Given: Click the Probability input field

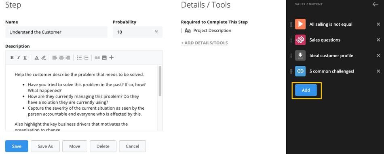Looking at the screenshot, I should pos(137,32).
